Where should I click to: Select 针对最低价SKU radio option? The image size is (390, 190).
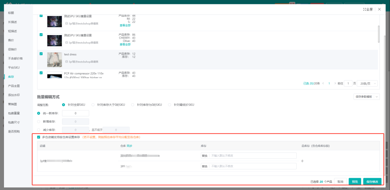click(170, 105)
